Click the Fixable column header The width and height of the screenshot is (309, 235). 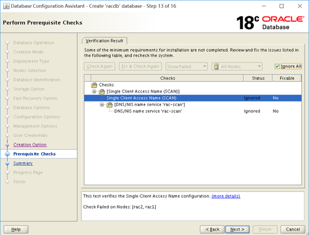coord(287,78)
